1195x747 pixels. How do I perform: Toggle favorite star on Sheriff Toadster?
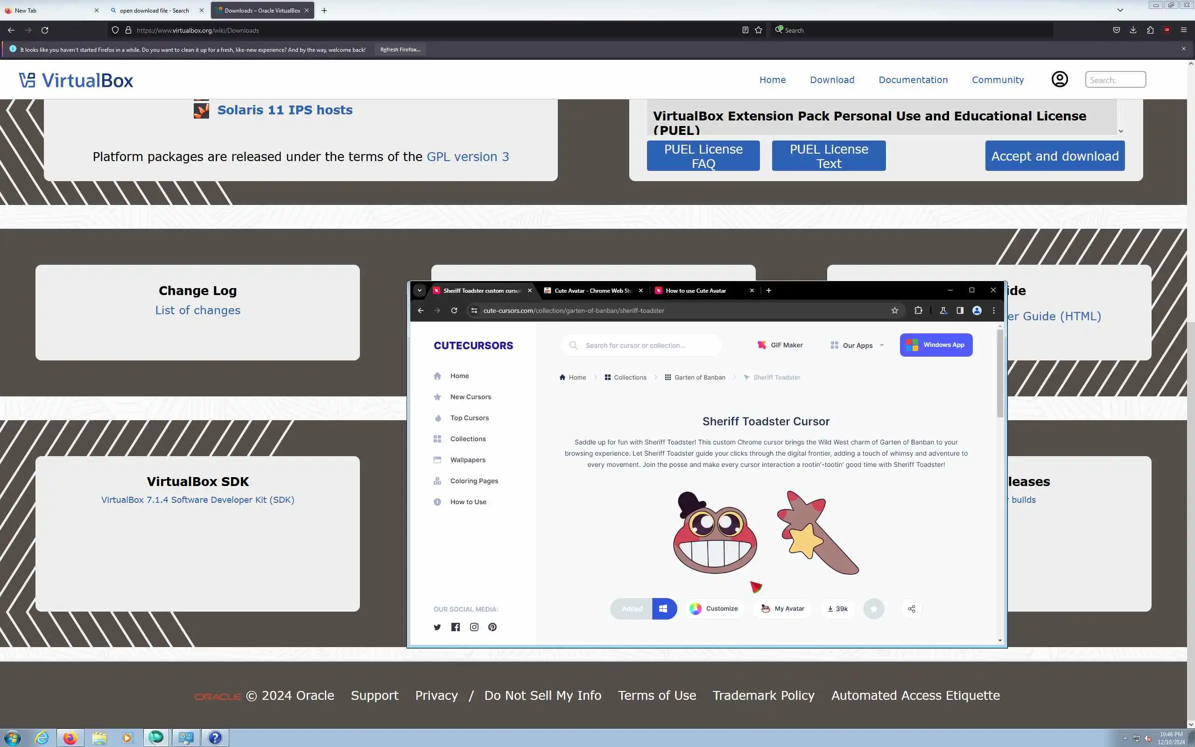[x=873, y=609]
